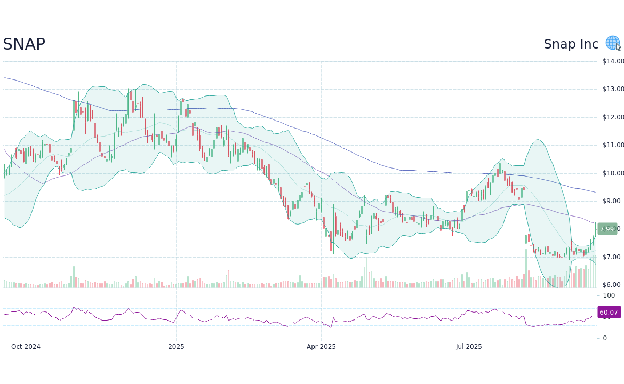Viewport: 624px width, 384px height.
Task: Click the $9.00 price axis label
Action: pos(611,201)
